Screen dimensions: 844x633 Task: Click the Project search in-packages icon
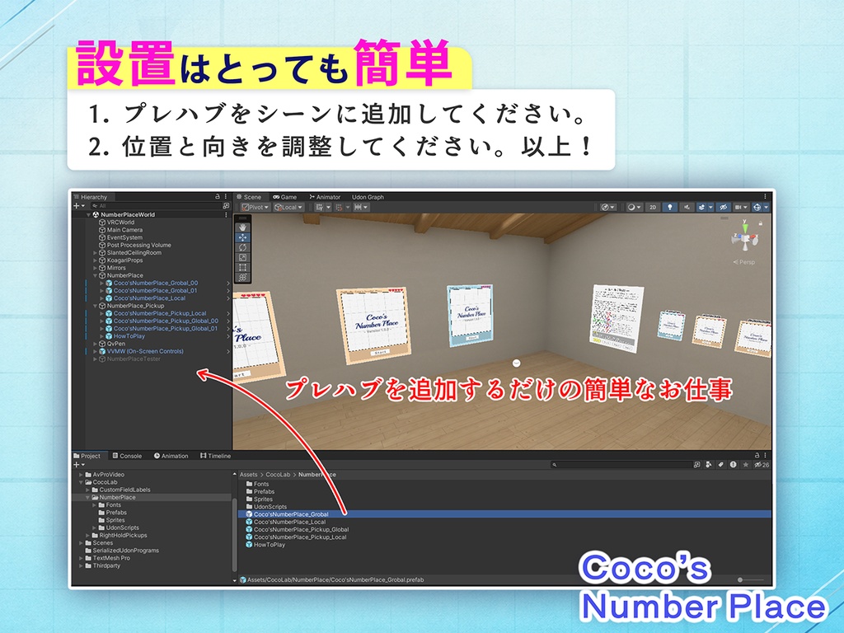coord(697,465)
